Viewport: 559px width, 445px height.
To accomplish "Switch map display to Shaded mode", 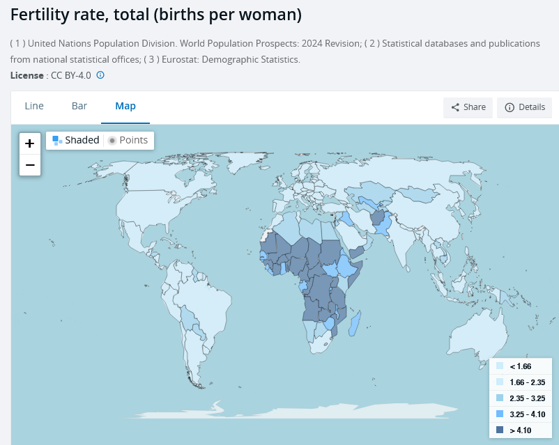I will (x=75, y=140).
